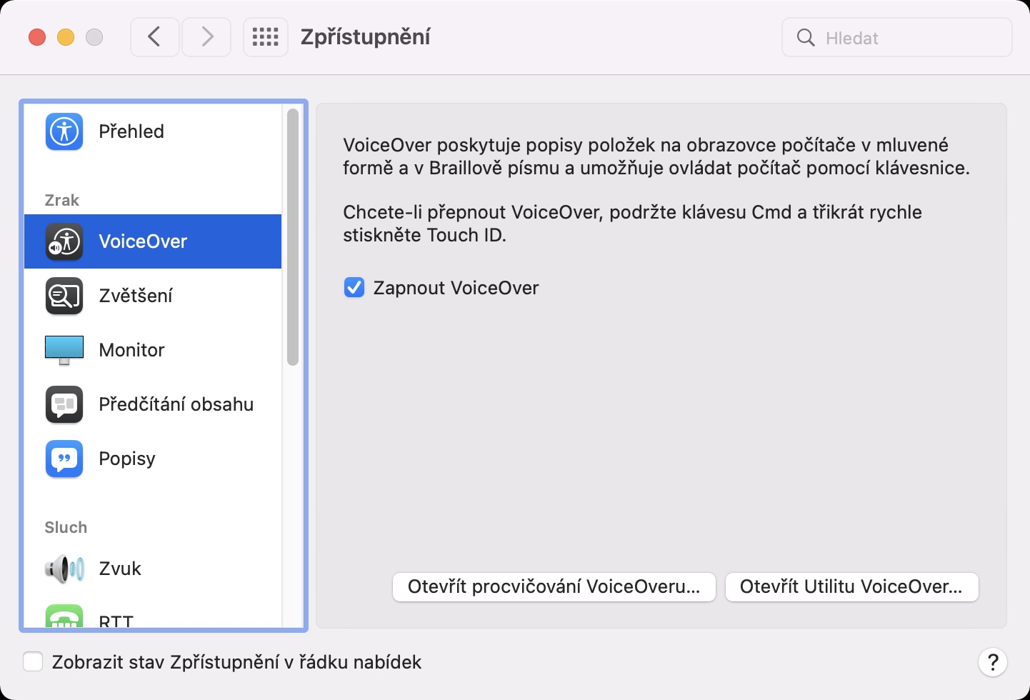The width and height of the screenshot is (1030, 700).
Task: Click the Přehled accessibility icon
Action: coord(64,131)
